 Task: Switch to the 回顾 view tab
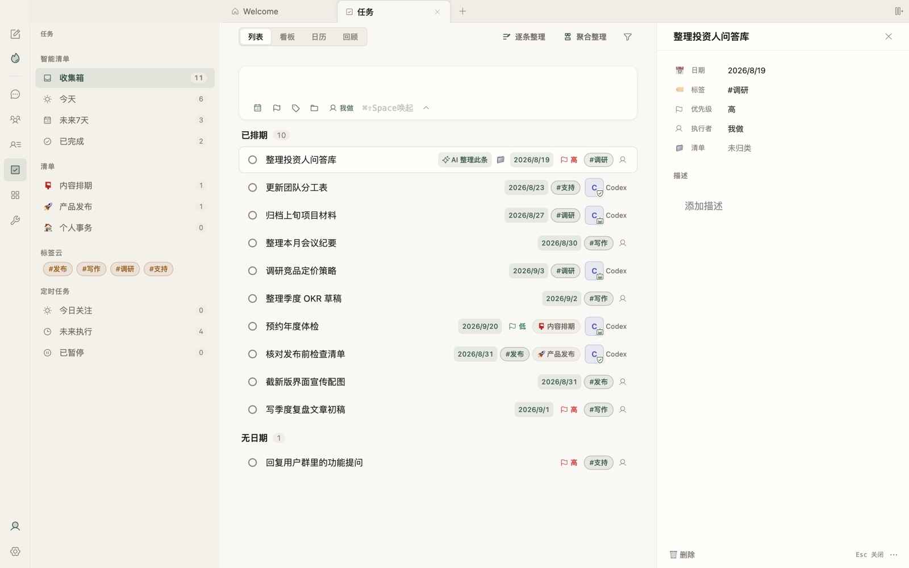tap(351, 37)
